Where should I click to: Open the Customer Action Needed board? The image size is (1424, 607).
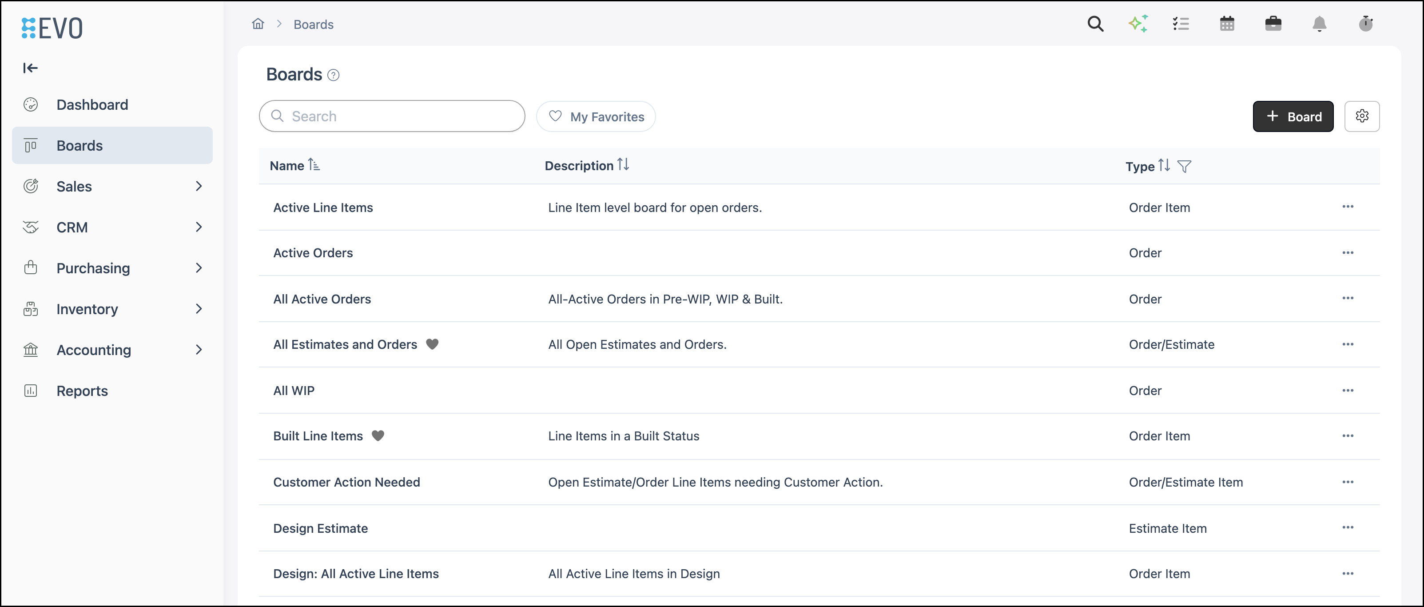click(x=346, y=482)
